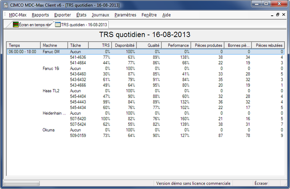Click task 545-4443
This screenshot has width=290, height=189.
tap(78, 102)
